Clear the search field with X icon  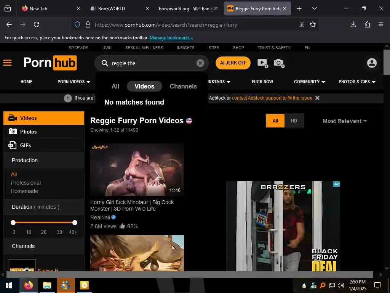(200, 63)
